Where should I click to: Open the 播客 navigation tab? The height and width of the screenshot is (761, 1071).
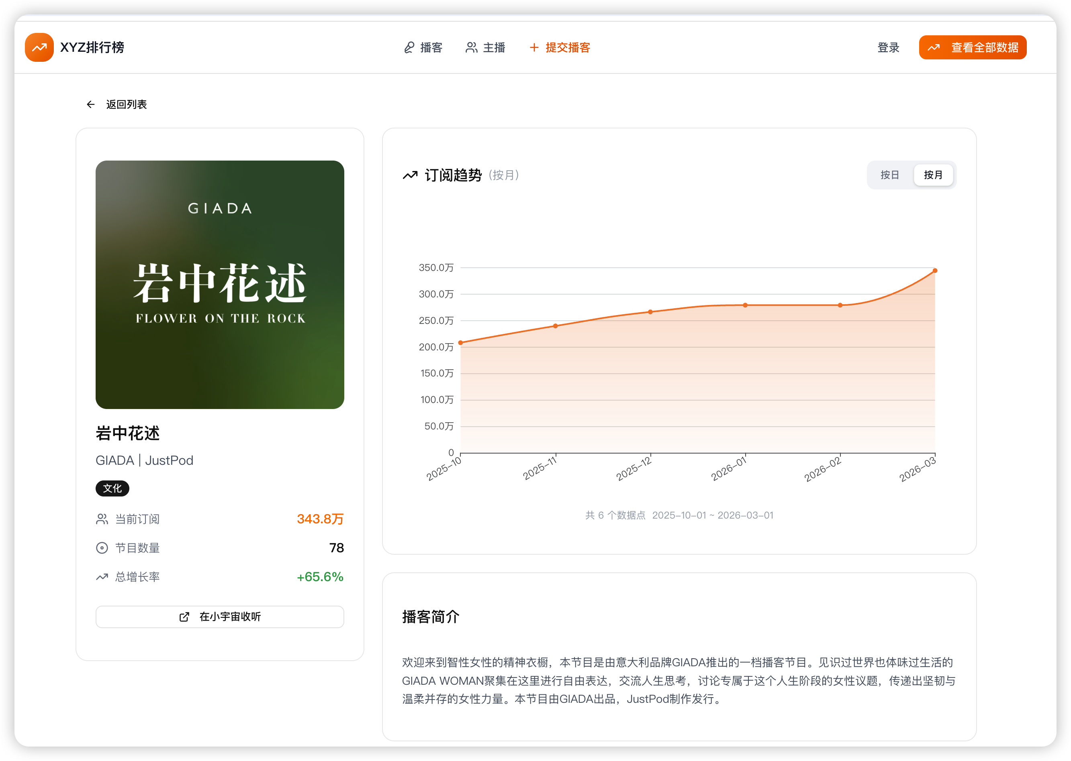point(431,48)
